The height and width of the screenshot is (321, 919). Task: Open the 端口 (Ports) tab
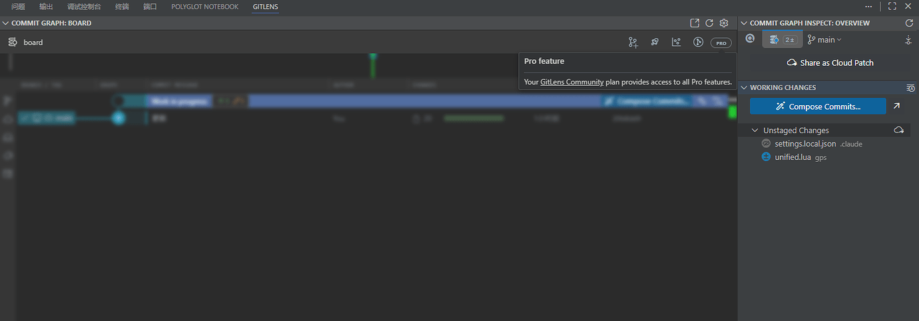tap(150, 7)
